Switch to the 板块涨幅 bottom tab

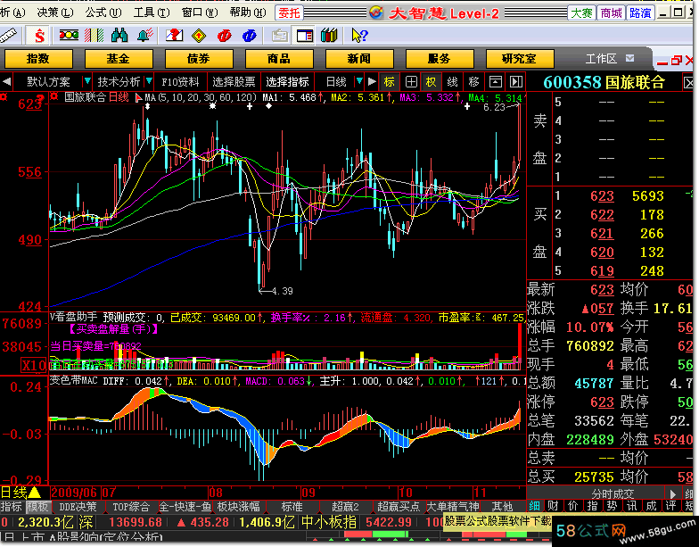tap(239, 507)
